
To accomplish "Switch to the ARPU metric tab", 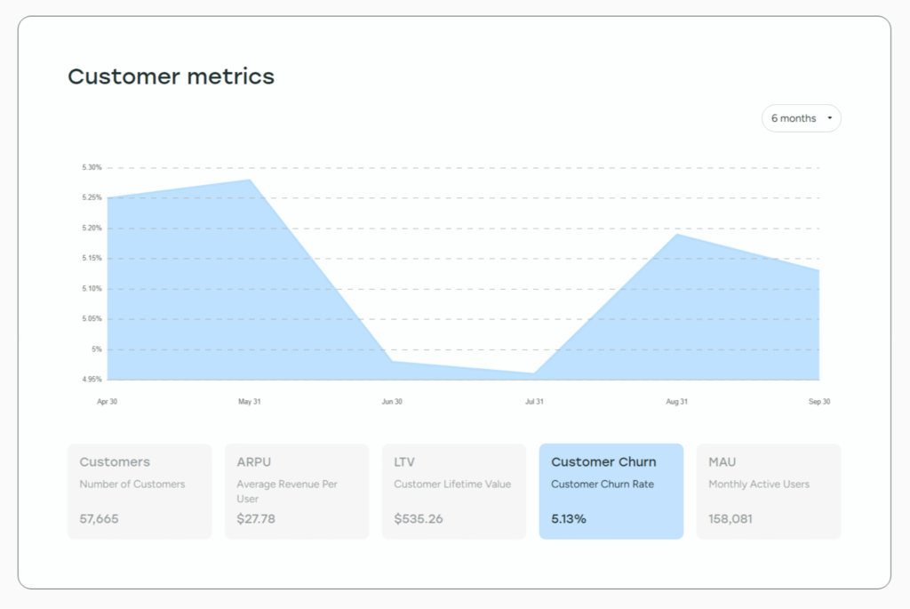I will 297,490.
